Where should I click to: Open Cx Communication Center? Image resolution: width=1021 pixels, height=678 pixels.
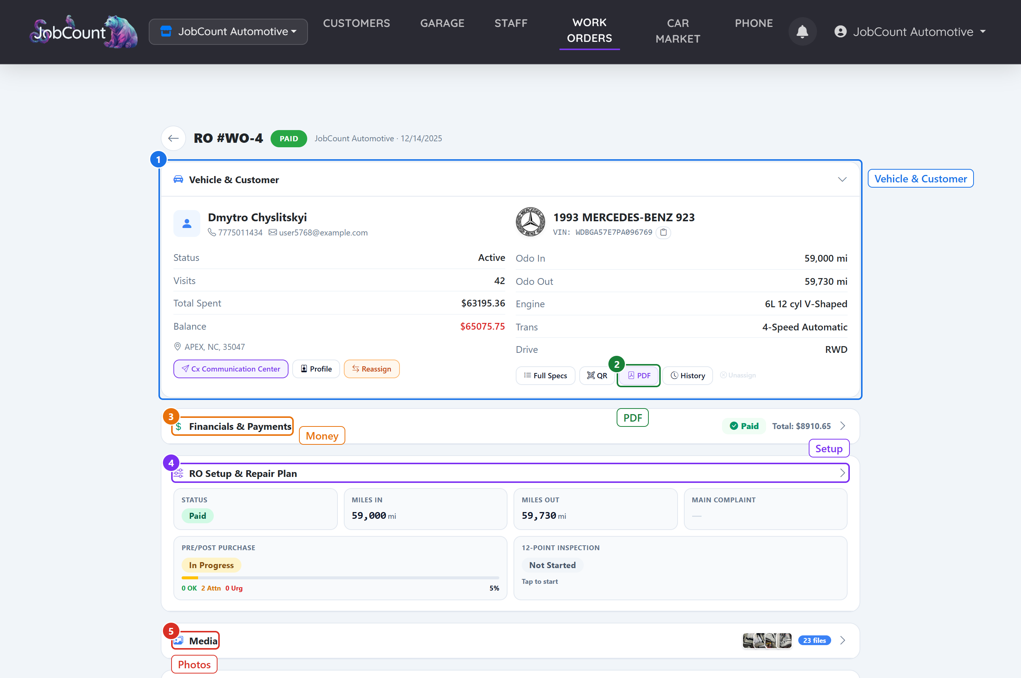[x=231, y=369]
